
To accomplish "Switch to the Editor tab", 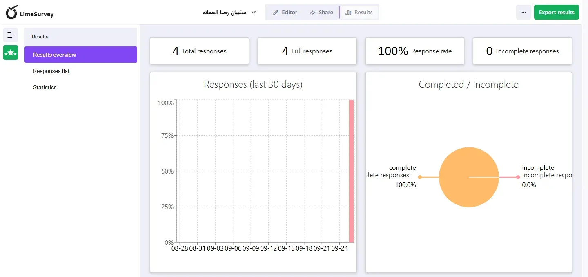I will point(285,12).
